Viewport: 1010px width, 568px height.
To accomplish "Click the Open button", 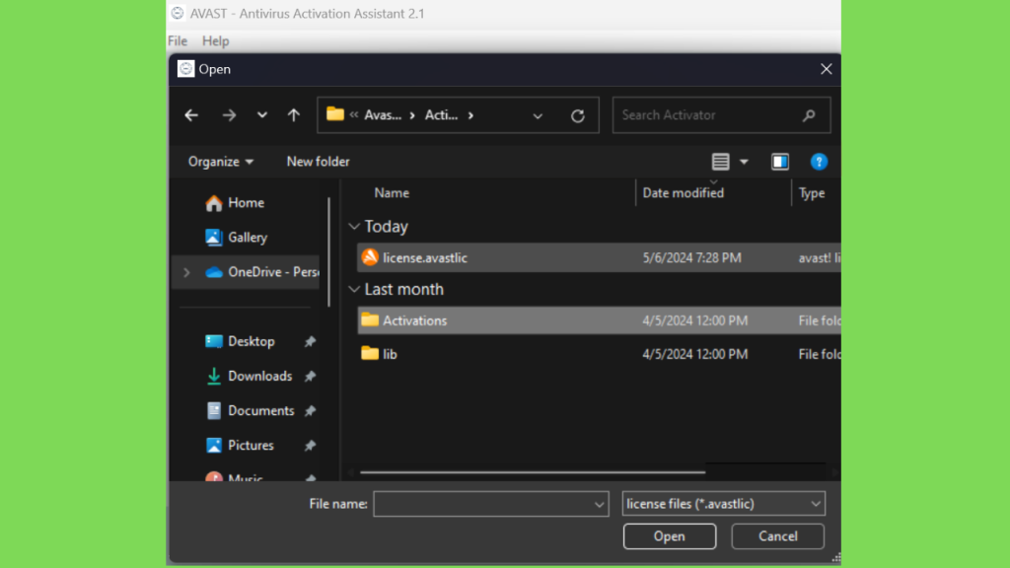I will (670, 536).
